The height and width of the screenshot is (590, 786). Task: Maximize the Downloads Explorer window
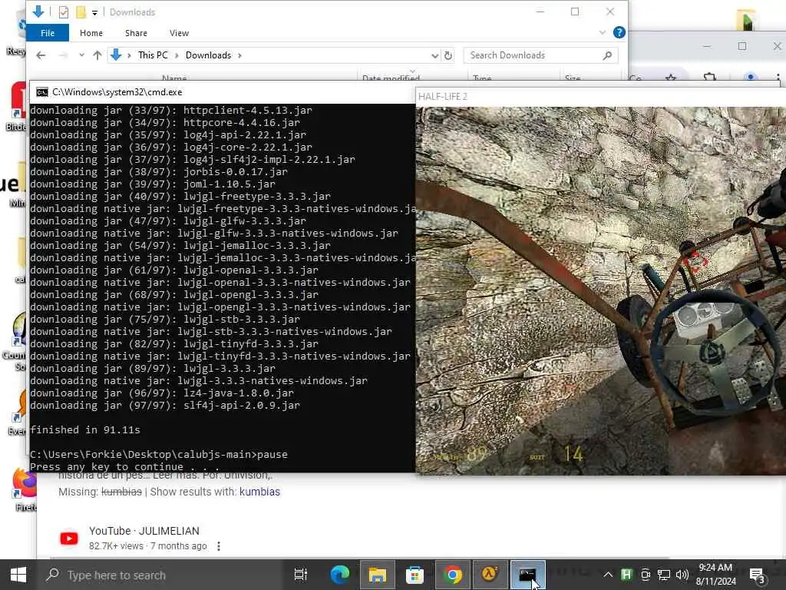click(575, 12)
